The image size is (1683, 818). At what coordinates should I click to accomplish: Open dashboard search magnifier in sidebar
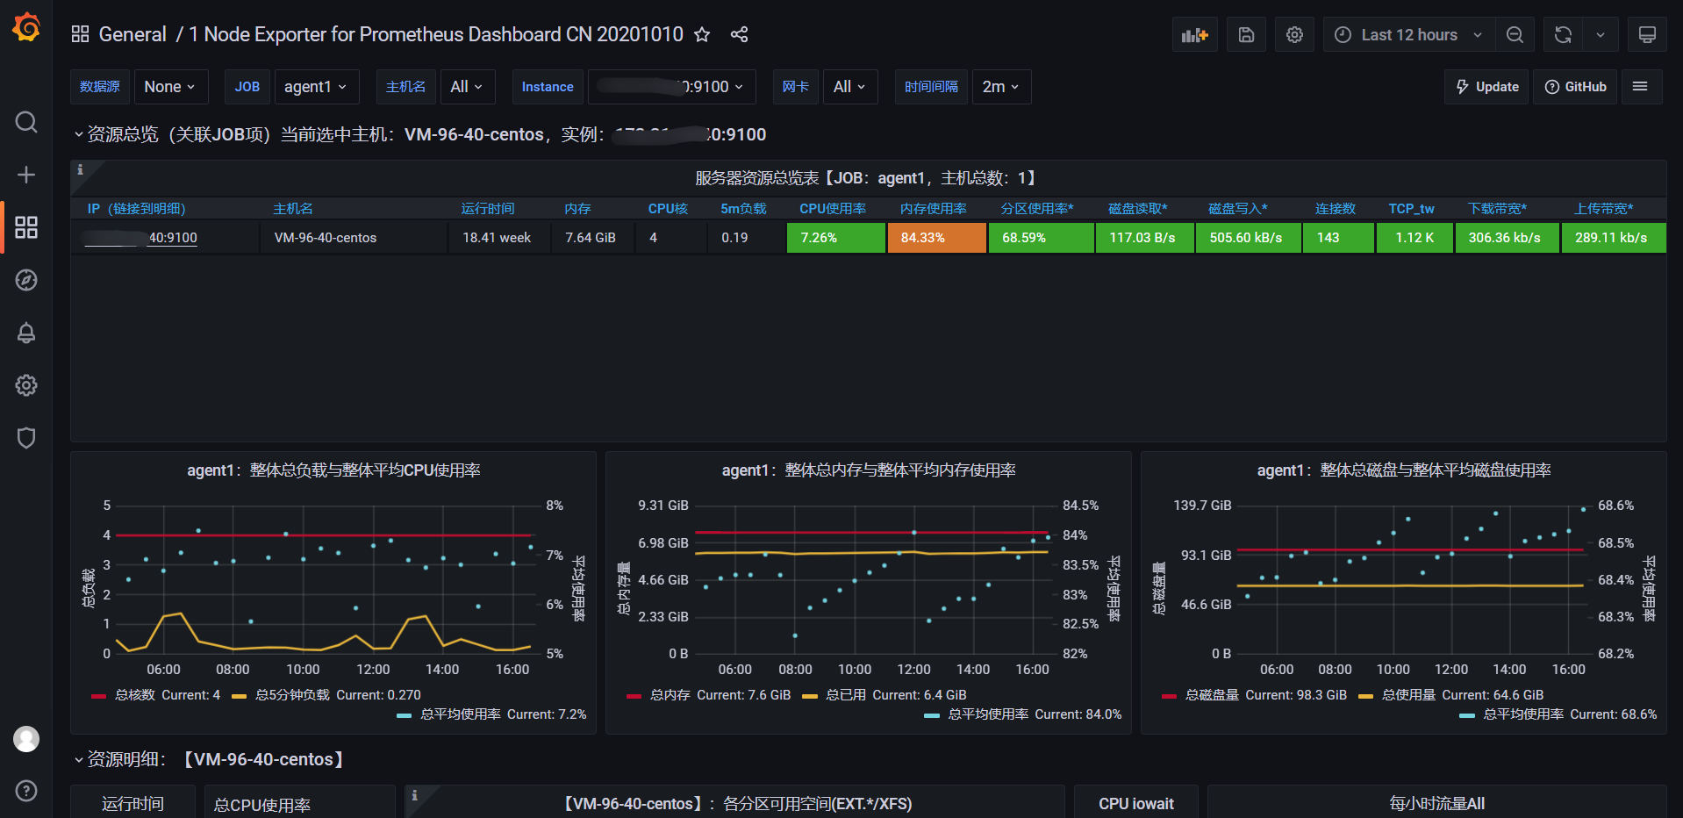tap(26, 123)
